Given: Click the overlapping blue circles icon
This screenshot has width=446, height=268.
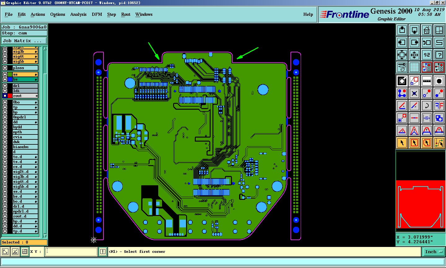Looking at the screenshot, I should [x=439, y=118].
